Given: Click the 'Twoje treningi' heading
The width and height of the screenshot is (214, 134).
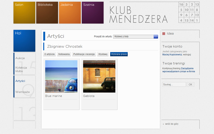Looking at the screenshot, I should click(x=174, y=63).
